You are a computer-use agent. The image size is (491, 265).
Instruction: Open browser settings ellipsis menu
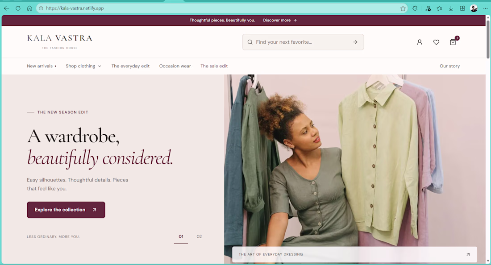(x=485, y=8)
